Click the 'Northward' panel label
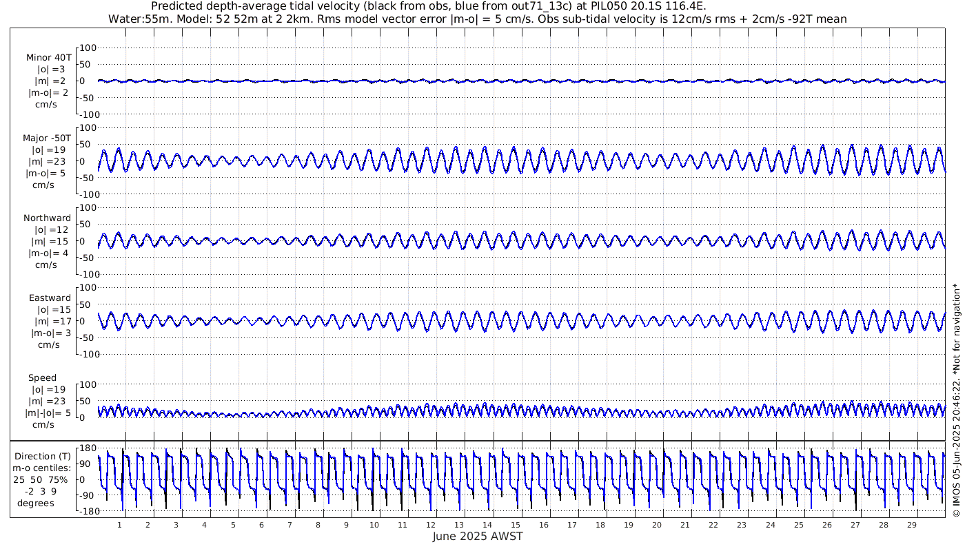This screenshot has width=965, height=551. [x=47, y=218]
